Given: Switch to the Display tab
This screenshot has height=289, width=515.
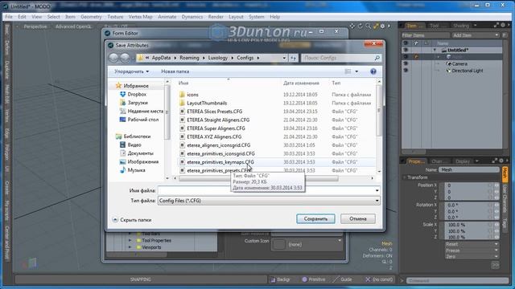Looking at the screenshot, I should 463,161.
